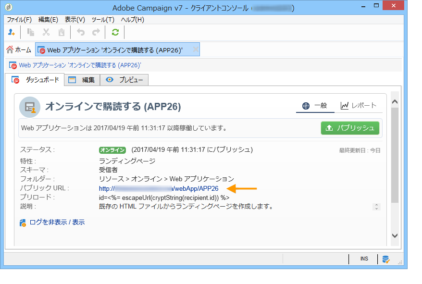Switch to the ホーム tab
This screenshot has width=422, height=284.
click(x=19, y=49)
